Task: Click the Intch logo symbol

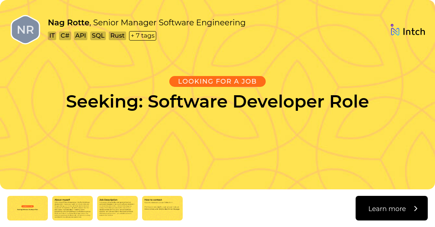Action: pos(395,30)
